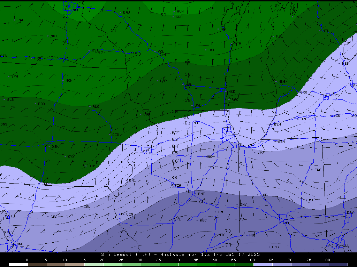
Task: Select the DBQ station label
Action: [147, 114]
